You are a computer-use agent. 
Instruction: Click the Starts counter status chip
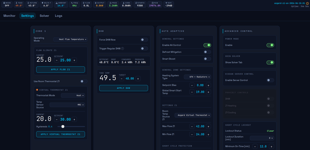point(140,4)
